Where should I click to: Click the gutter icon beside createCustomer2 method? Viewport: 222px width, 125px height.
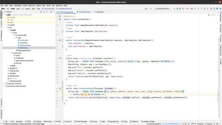tap(60, 89)
